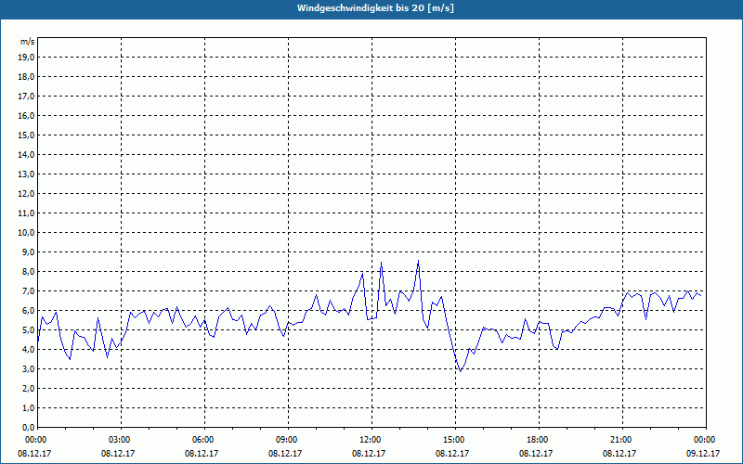Click the 0,0 y-axis label
This screenshot has width=743, height=464.
[29, 427]
